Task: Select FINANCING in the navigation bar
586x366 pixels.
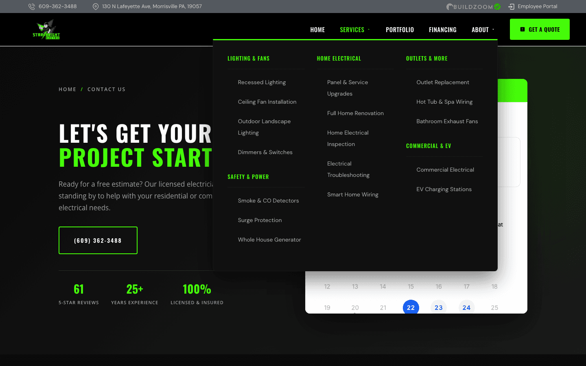Action: click(x=443, y=29)
